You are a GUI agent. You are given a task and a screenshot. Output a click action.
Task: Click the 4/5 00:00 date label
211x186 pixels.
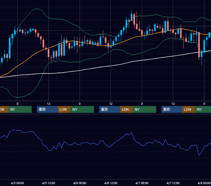tap(17, 183)
